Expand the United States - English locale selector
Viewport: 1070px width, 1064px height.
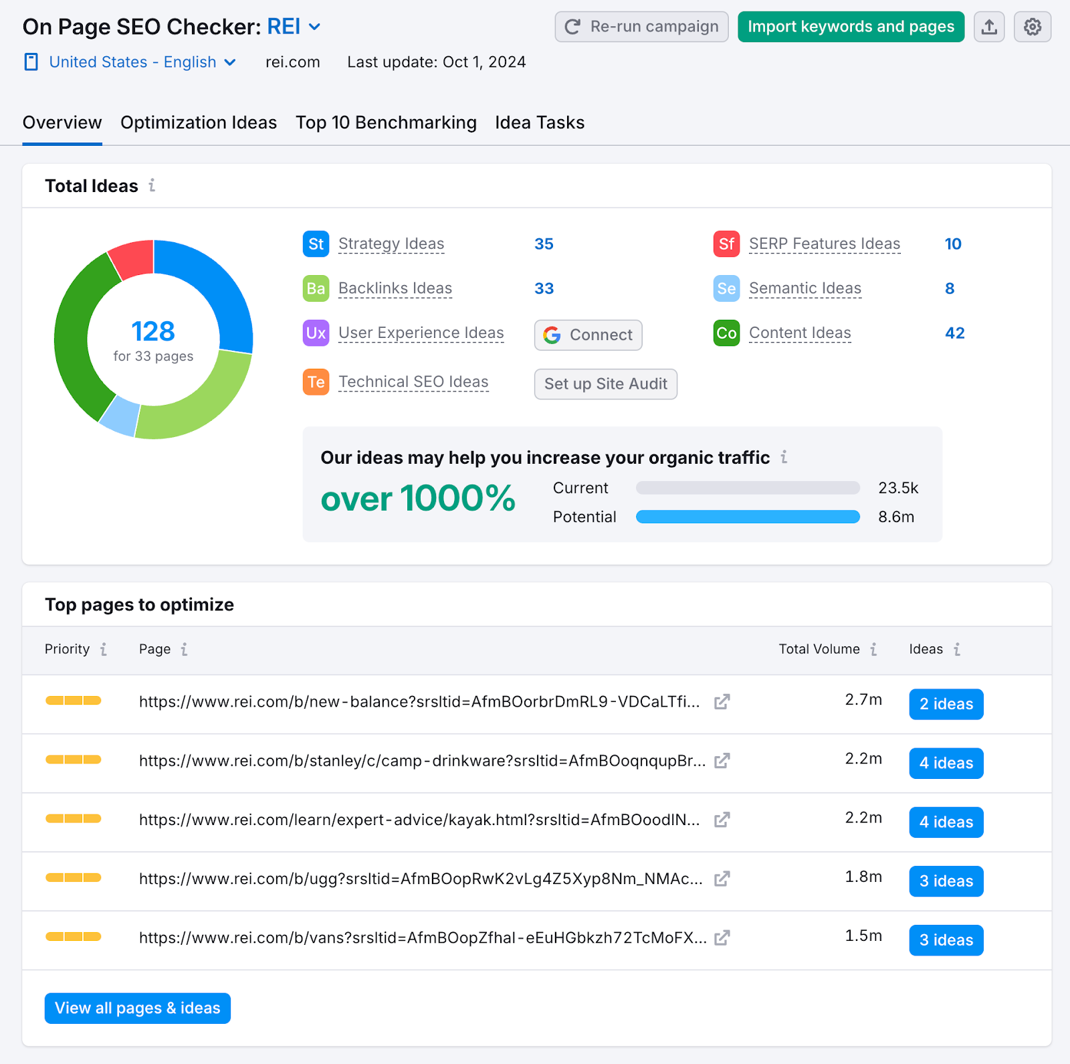(x=231, y=62)
